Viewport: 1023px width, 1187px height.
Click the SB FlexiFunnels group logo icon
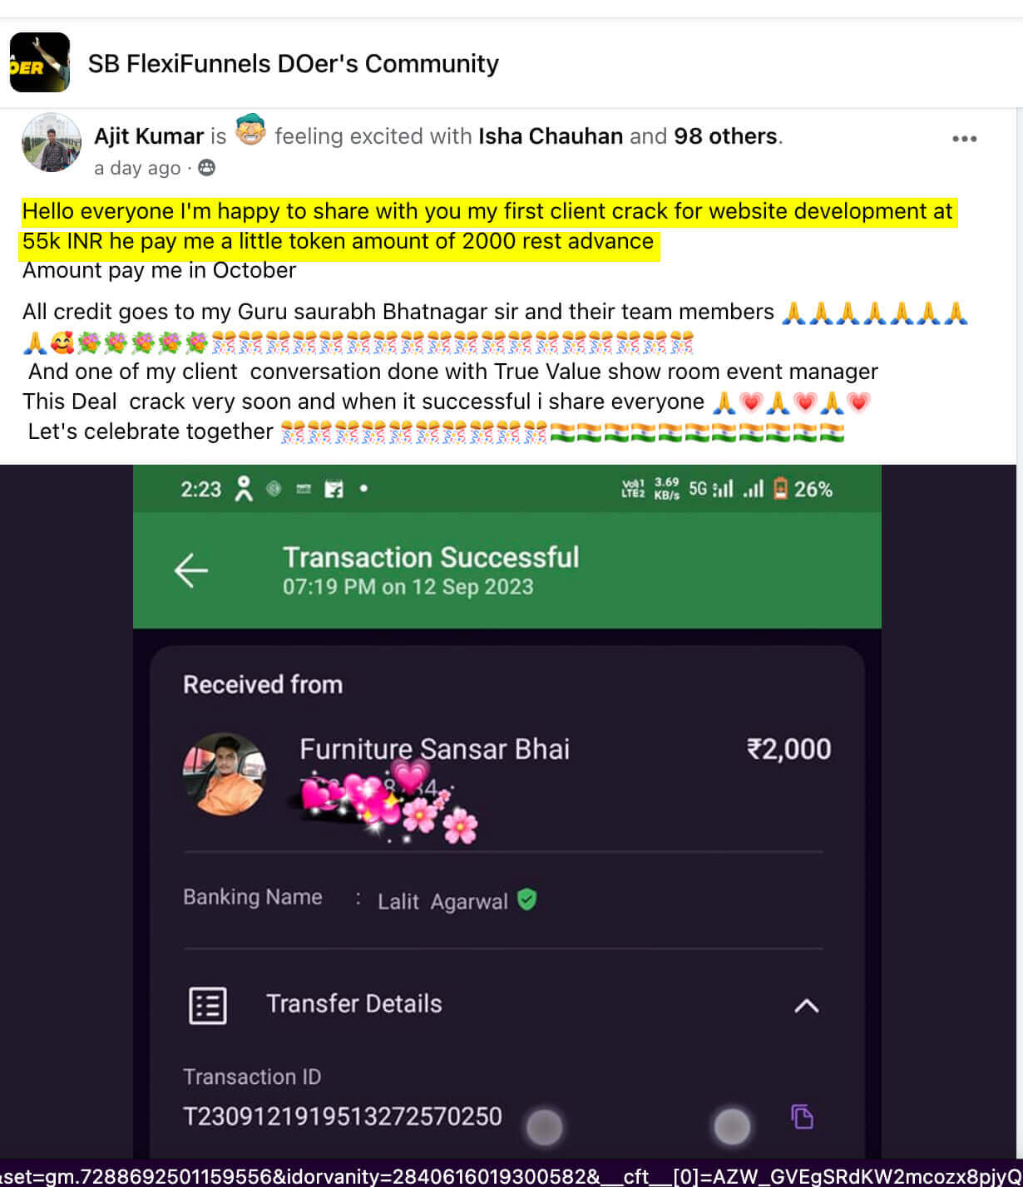(40, 62)
